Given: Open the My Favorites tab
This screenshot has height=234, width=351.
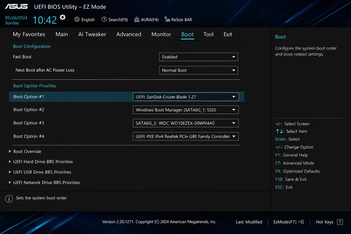Looking at the screenshot, I should tap(29, 34).
